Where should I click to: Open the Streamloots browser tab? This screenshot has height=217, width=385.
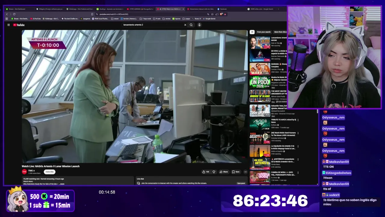pyautogui.click(x=200, y=9)
